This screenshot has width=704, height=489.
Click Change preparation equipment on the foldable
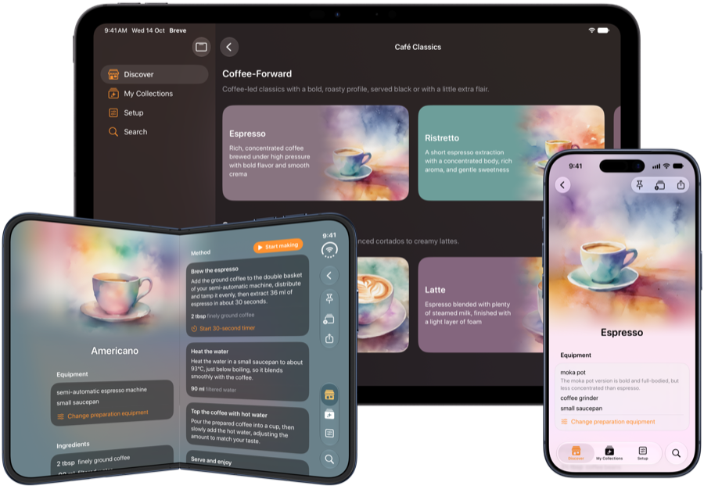(102, 415)
